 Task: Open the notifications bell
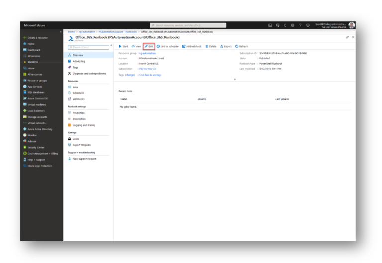coord(285,25)
